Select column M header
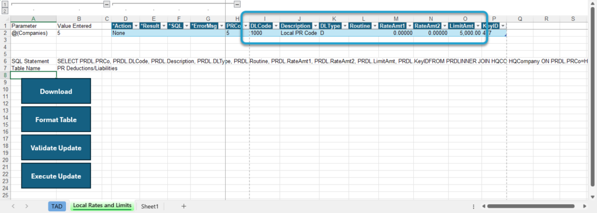The width and height of the screenshot is (597, 213). point(396,19)
